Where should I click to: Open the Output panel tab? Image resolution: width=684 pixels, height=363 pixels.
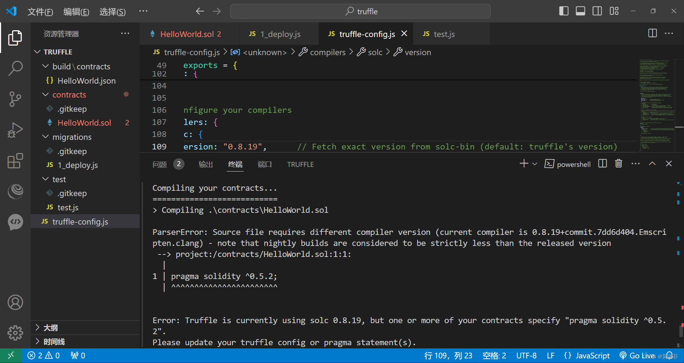click(206, 164)
